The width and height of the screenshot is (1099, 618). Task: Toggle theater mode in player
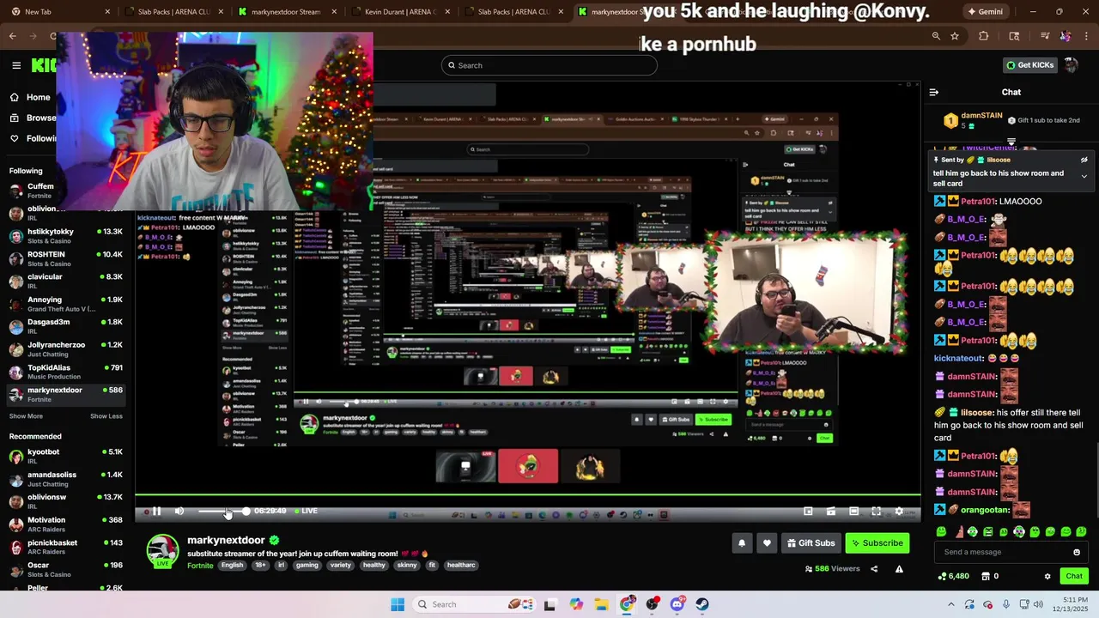coord(853,512)
